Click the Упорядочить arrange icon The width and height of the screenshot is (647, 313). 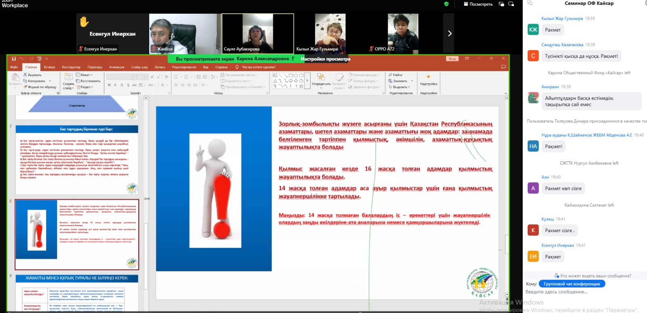tap(321, 77)
